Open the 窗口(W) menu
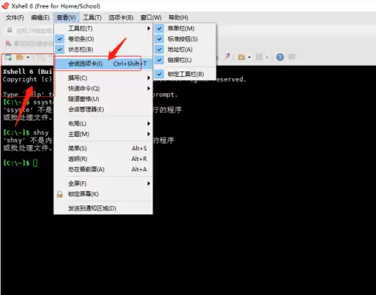 click(x=150, y=17)
